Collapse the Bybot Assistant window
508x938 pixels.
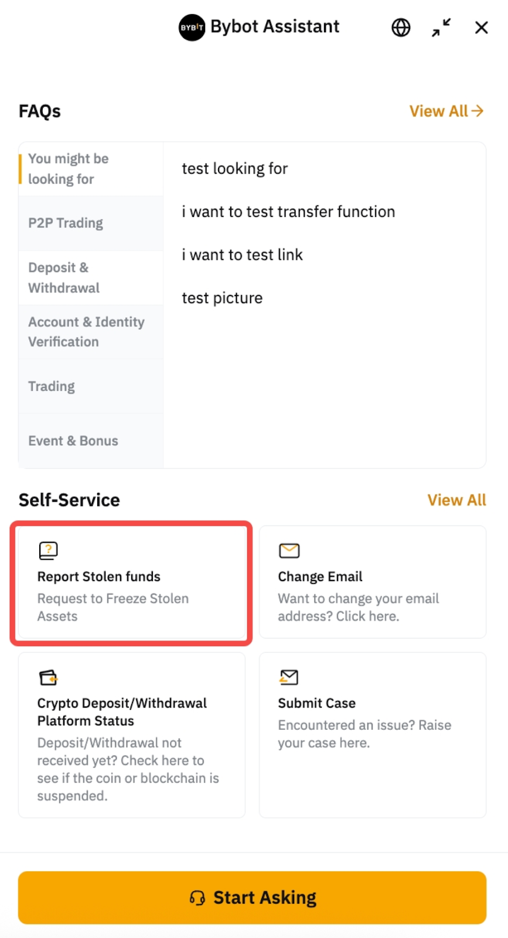[441, 28]
